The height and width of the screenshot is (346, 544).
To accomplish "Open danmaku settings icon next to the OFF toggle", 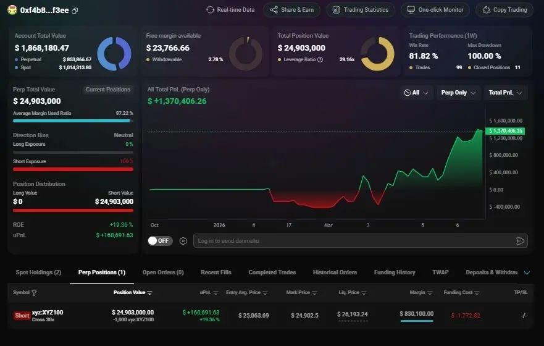I will click(183, 241).
